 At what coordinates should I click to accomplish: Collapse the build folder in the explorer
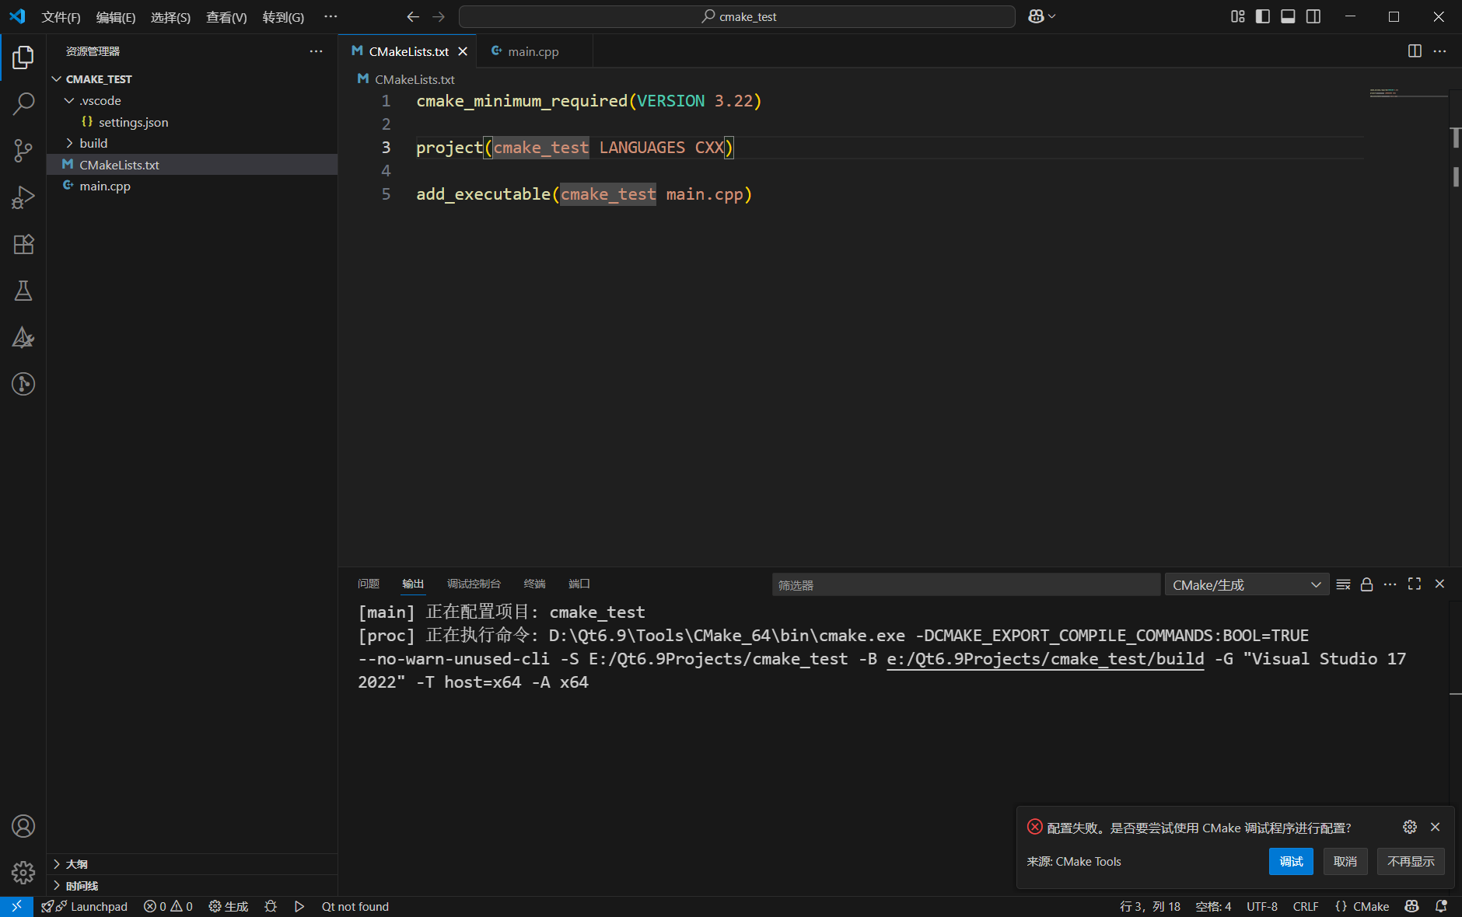pos(69,143)
